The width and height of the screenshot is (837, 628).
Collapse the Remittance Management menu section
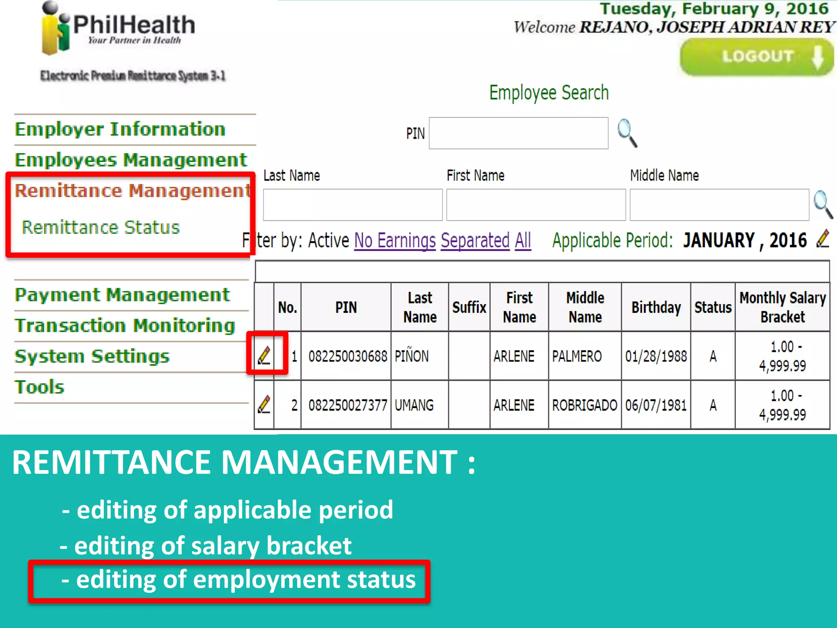(132, 191)
